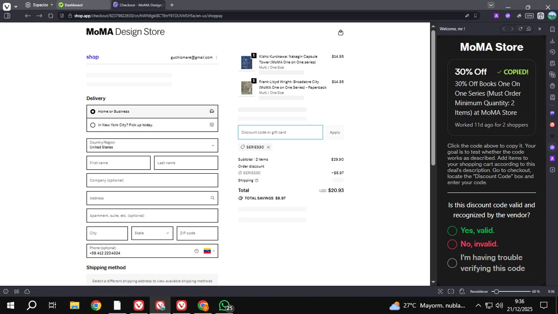558x314 pixels.
Task: Remove the SERIES30 discount code
Action: [268, 147]
